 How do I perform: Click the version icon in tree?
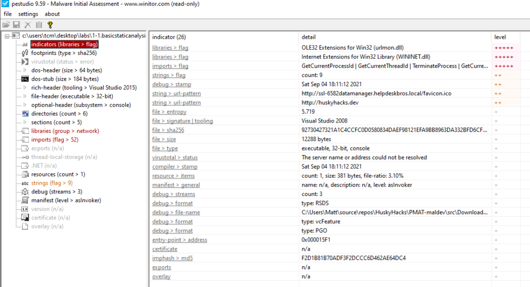click(x=25, y=209)
